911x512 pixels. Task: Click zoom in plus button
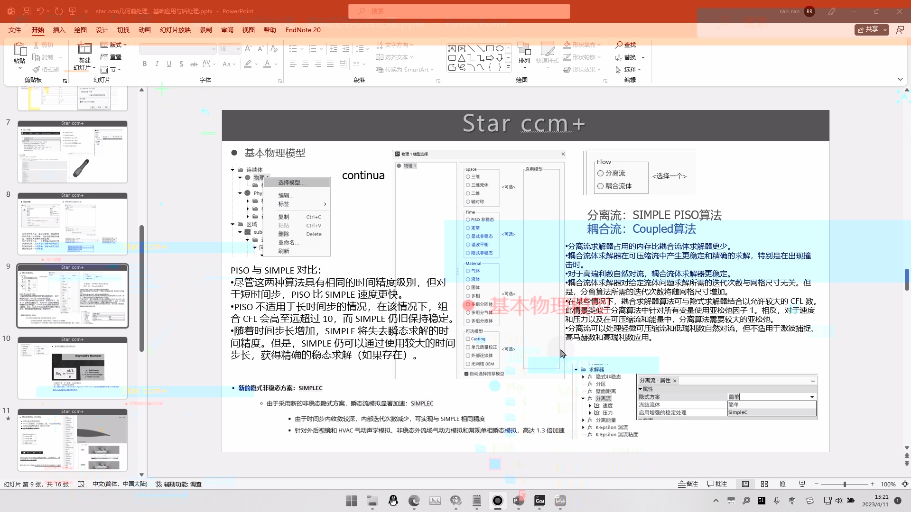[872, 484]
